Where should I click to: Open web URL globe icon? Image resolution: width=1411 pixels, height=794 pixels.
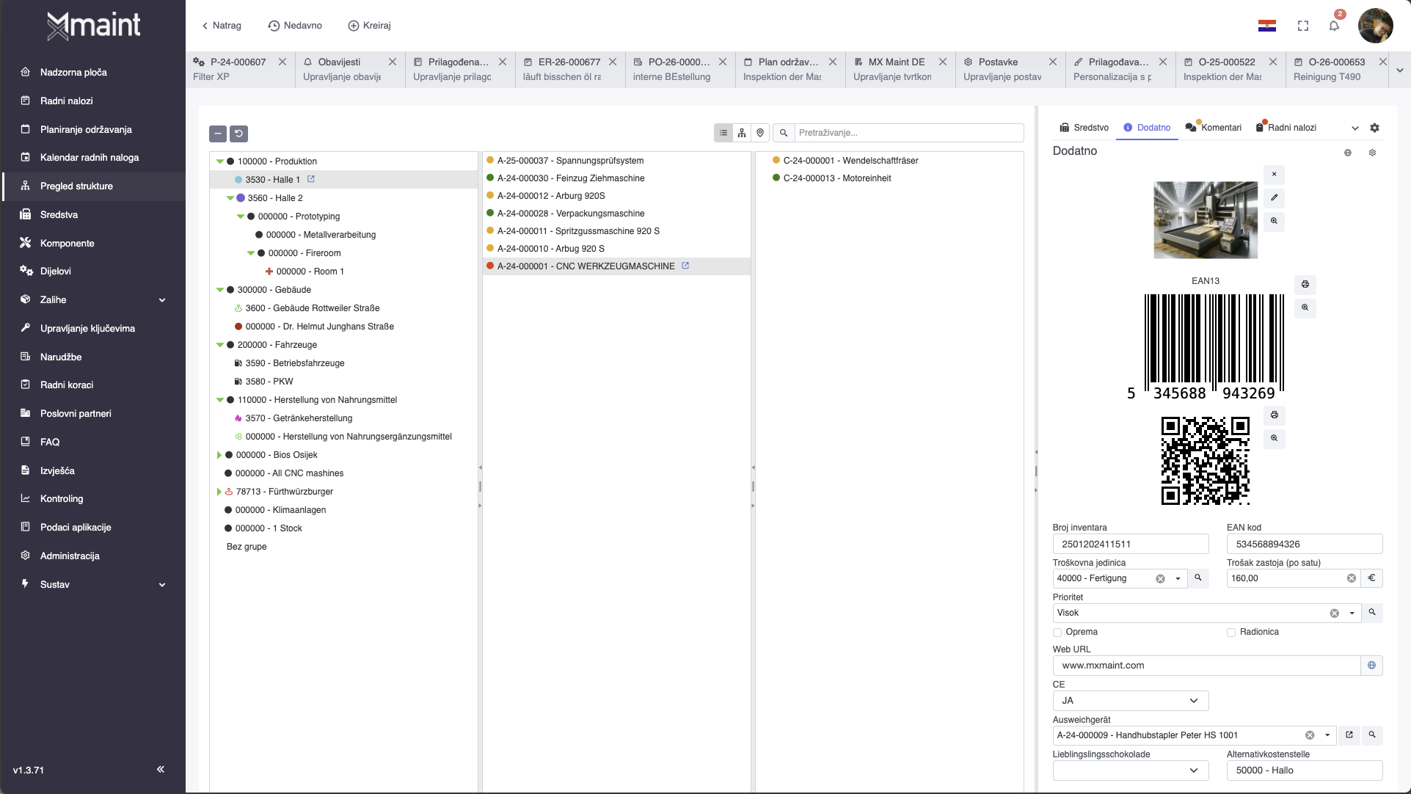[1371, 666]
